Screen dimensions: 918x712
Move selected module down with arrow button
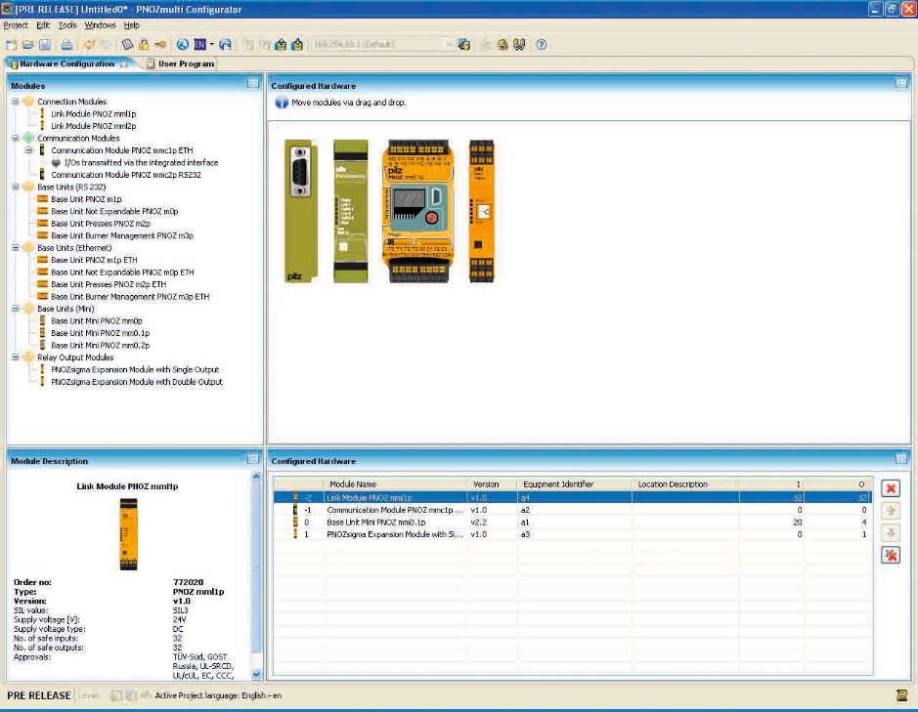[x=891, y=533]
